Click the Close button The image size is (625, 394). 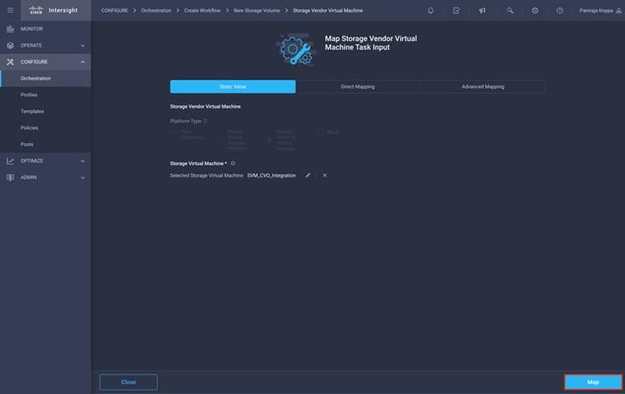coord(128,382)
